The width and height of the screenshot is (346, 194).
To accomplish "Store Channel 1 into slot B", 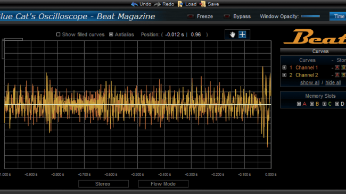I will click(343, 68).
